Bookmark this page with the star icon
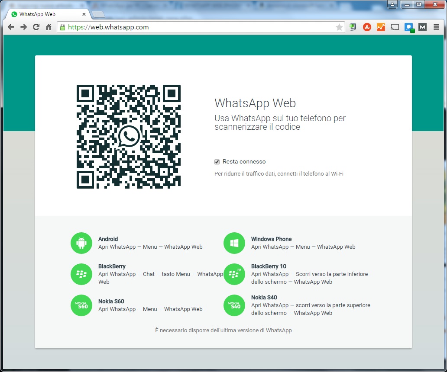Viewport: 447px width, 372px height. point(339,27)
